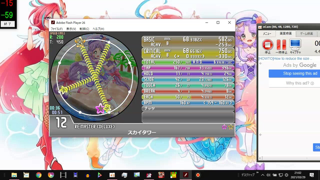Open the notepad taskbar icon beside File Explorer
The image size is (320, 180).
click(x=26, y=175)
